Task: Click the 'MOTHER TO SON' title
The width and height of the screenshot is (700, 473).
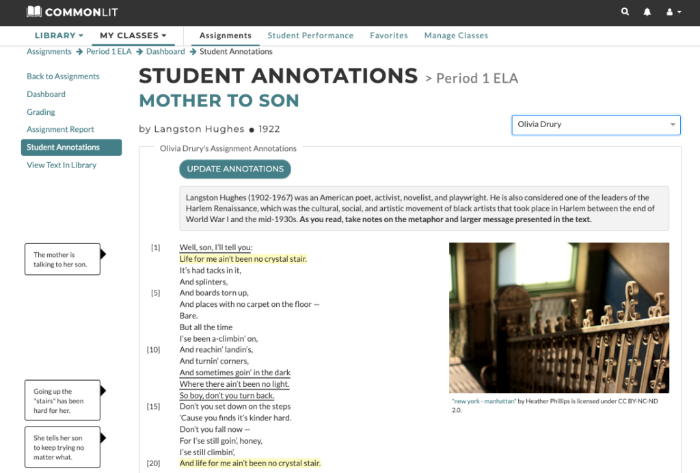Action: 219,100
